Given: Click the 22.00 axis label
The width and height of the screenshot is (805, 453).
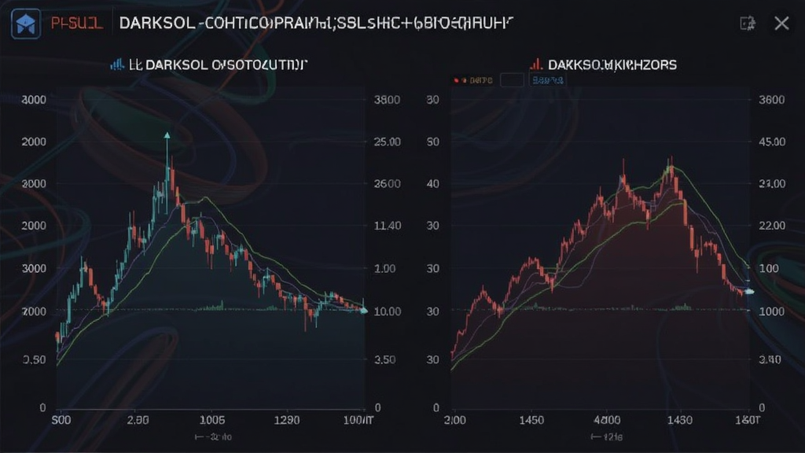Looking at the screenshot, I should pyautogui.click(x=772, y=226).
